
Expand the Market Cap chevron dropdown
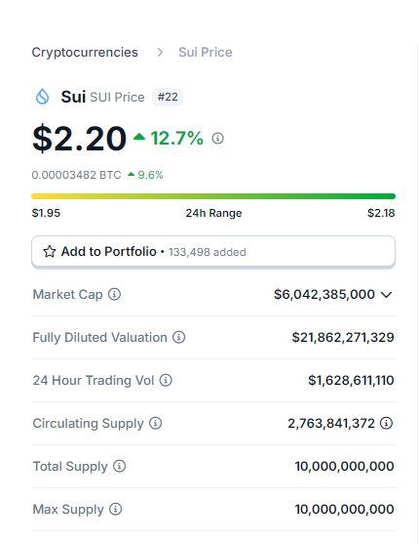(386, 295)
